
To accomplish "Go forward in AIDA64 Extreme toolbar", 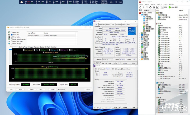I will click(x=144, y=7).
